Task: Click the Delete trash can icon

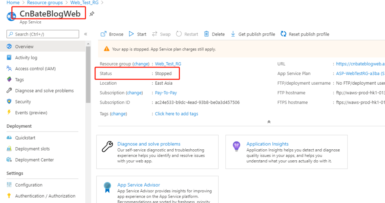Action: point(206,34)
